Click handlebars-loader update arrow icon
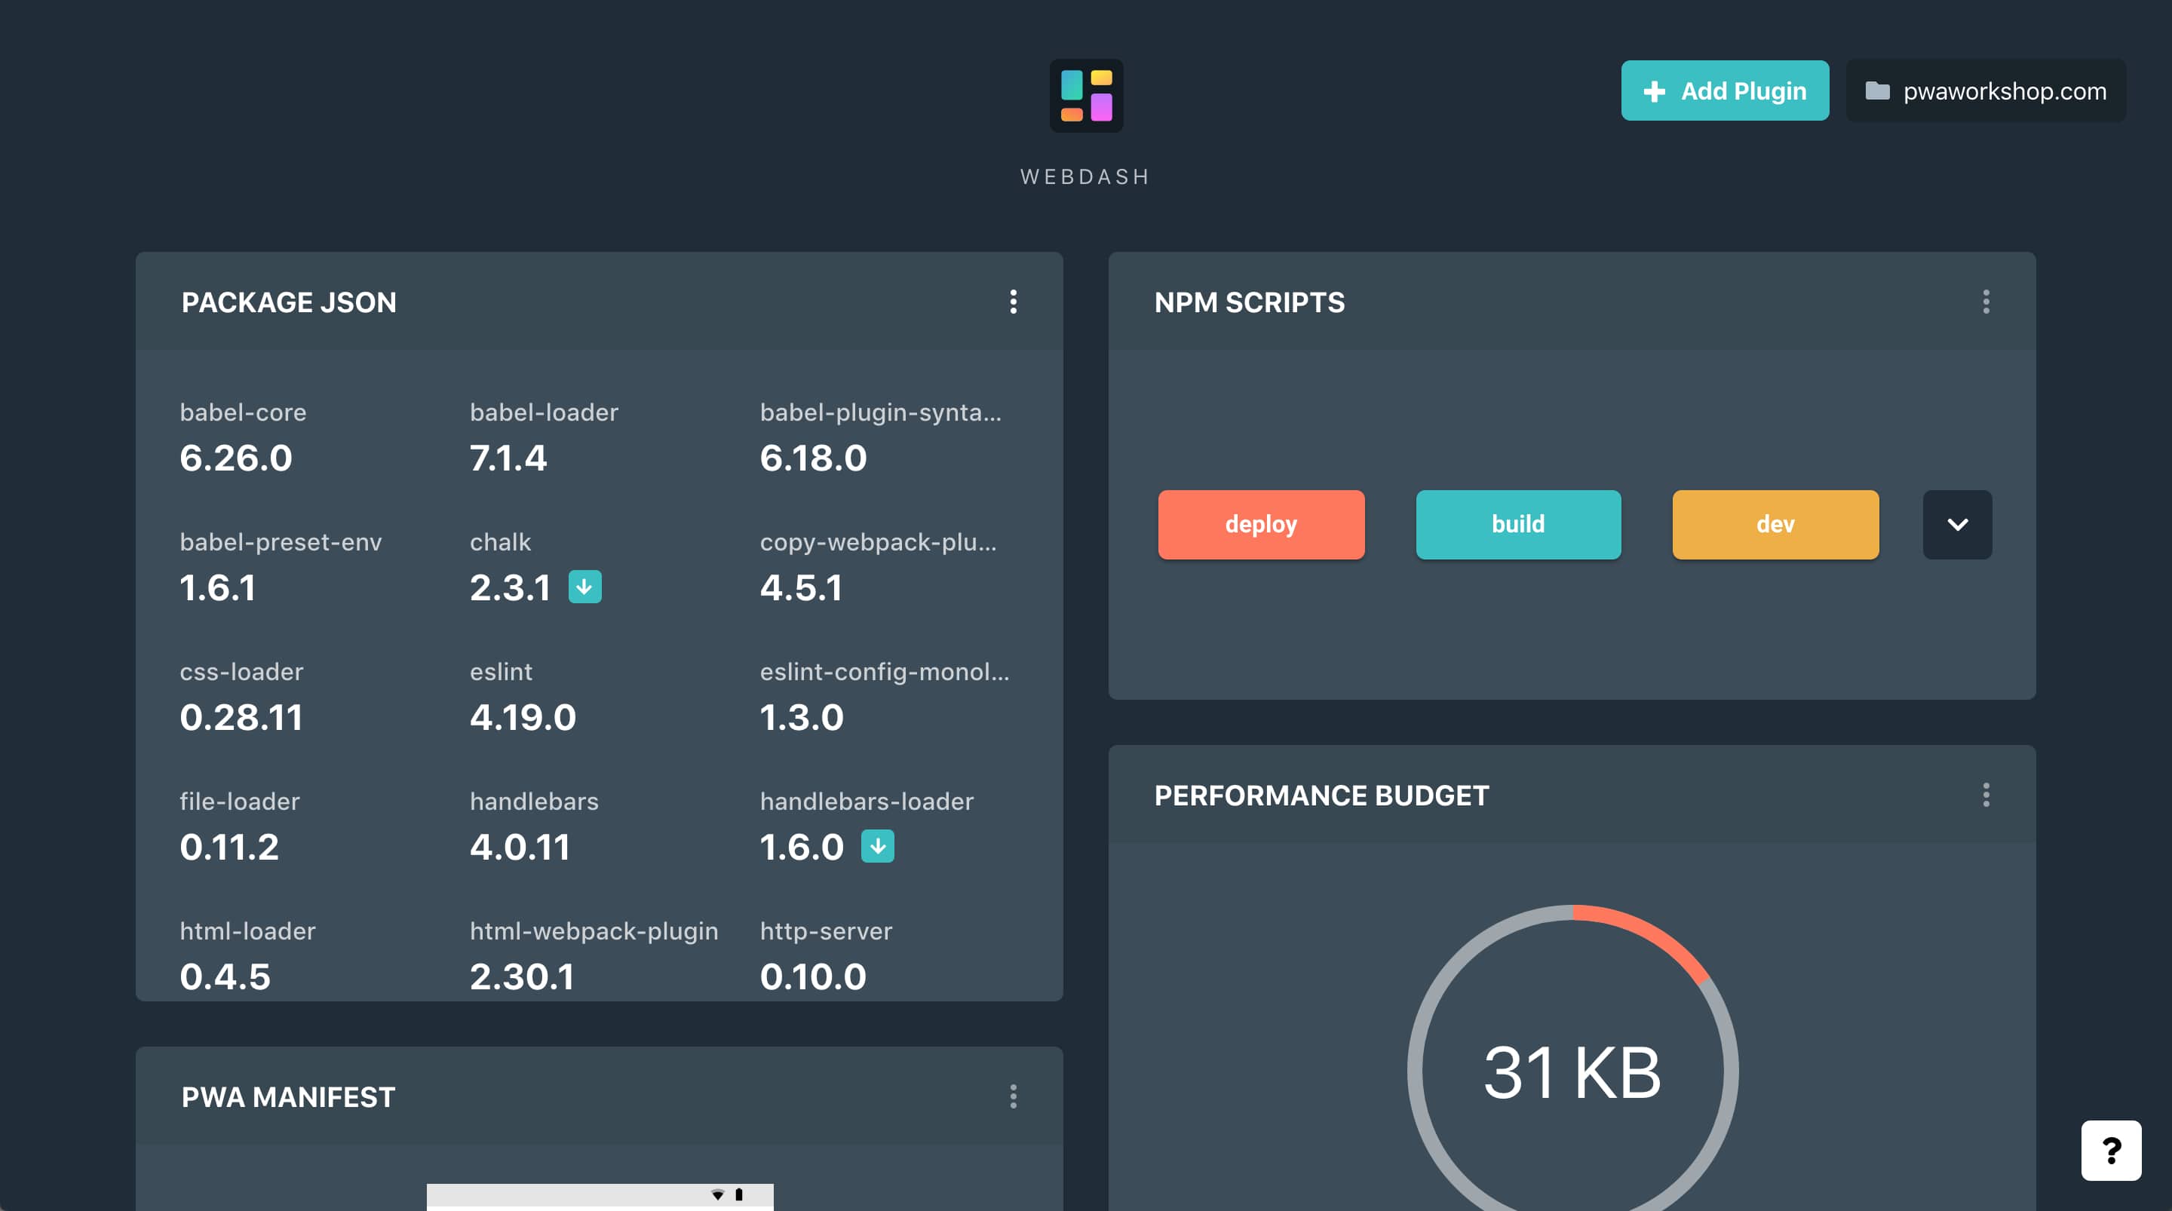The image size is (2172, 1211). (x=877, y=846)
